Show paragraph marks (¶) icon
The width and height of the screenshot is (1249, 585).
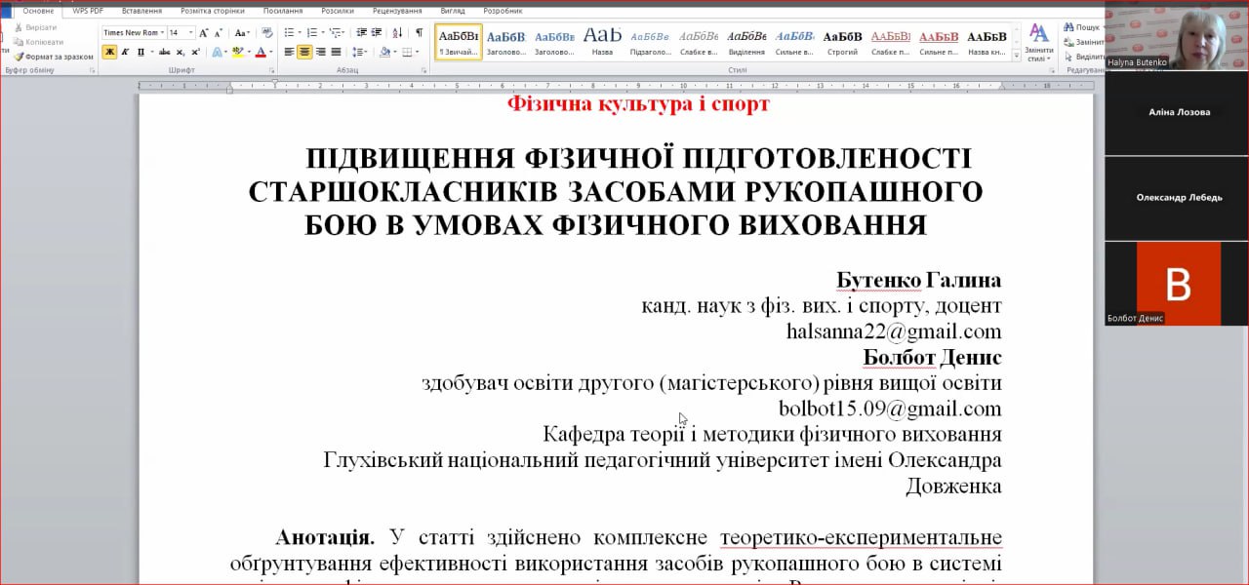[419, 32]
